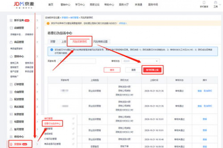Click the 售后客服 sidebar icon
The height and width of the screenshot is (148, 223).
(x=11, y=107)
